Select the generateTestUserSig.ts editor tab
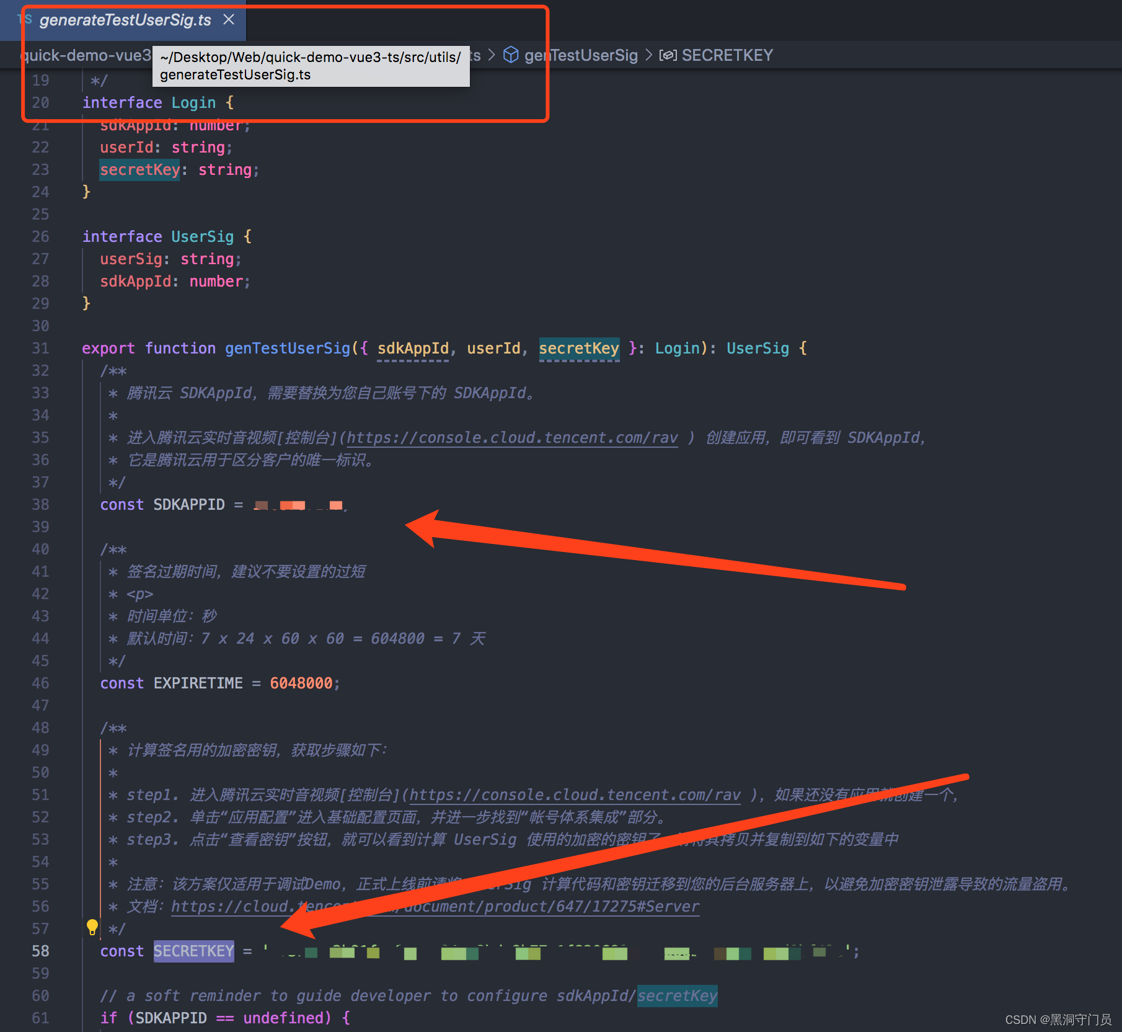Viewport: 1122px width, 1032px height. click(124, 20)
